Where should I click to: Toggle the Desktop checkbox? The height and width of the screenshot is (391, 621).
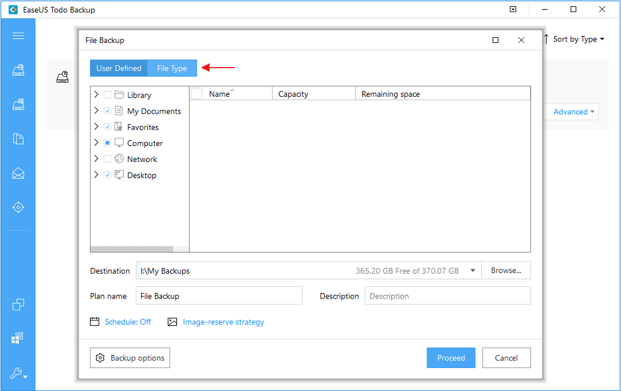[x=107, y=176]
